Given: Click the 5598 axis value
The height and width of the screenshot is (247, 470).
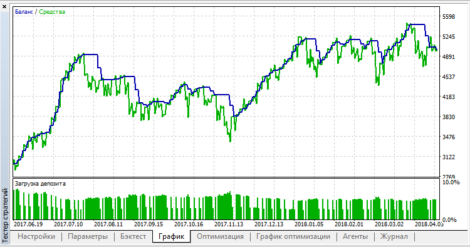Looking at the screenshot, I should (449, 17).
